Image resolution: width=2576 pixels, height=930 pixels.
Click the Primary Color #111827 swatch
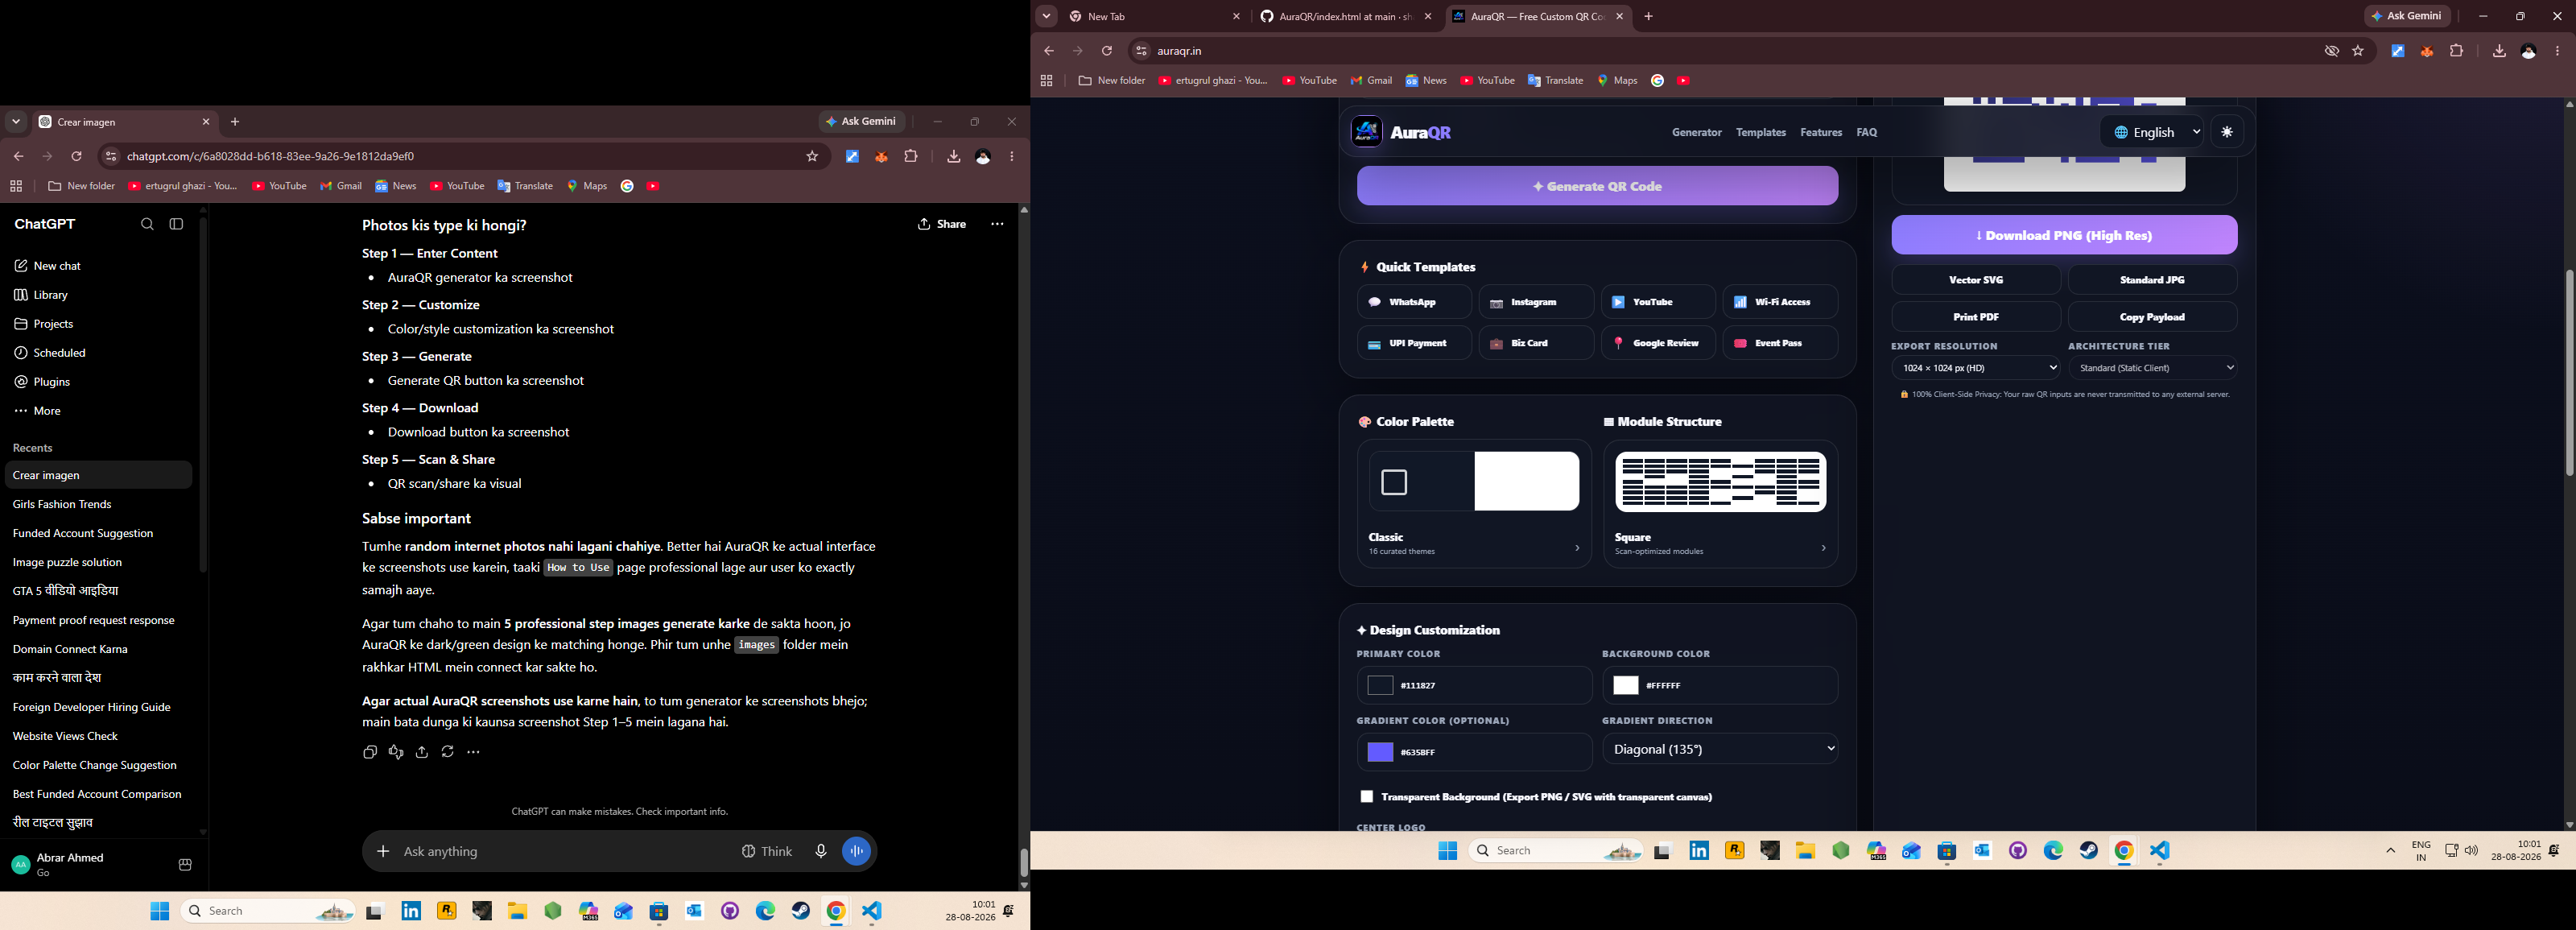tap(1380, 686)
